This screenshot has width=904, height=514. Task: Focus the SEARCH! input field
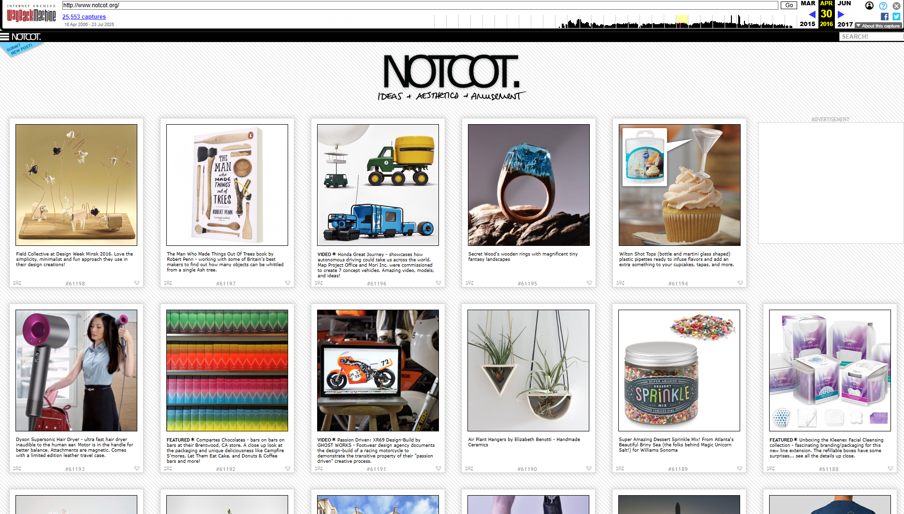click(x=871, y=37)
